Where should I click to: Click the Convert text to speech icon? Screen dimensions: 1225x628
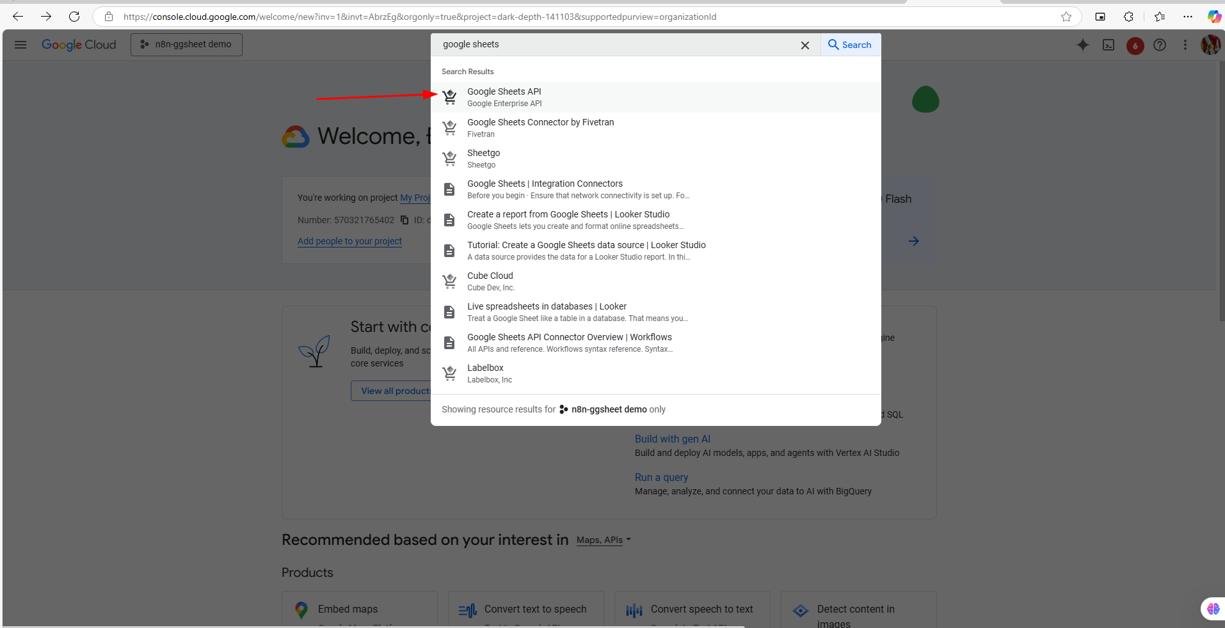coord(468,611)
